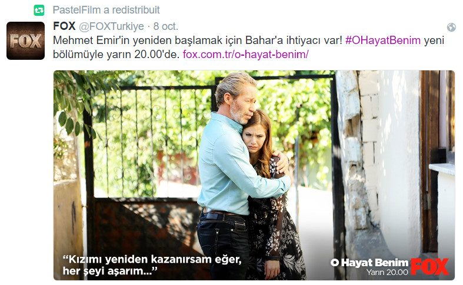Screen dimensions: 463x285
Task: Click the green retweet icon
Action: 39,10
